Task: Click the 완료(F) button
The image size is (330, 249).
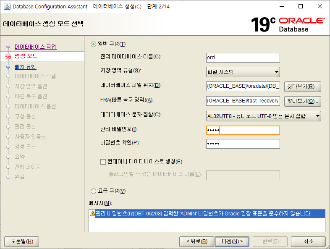Action: 270,241
